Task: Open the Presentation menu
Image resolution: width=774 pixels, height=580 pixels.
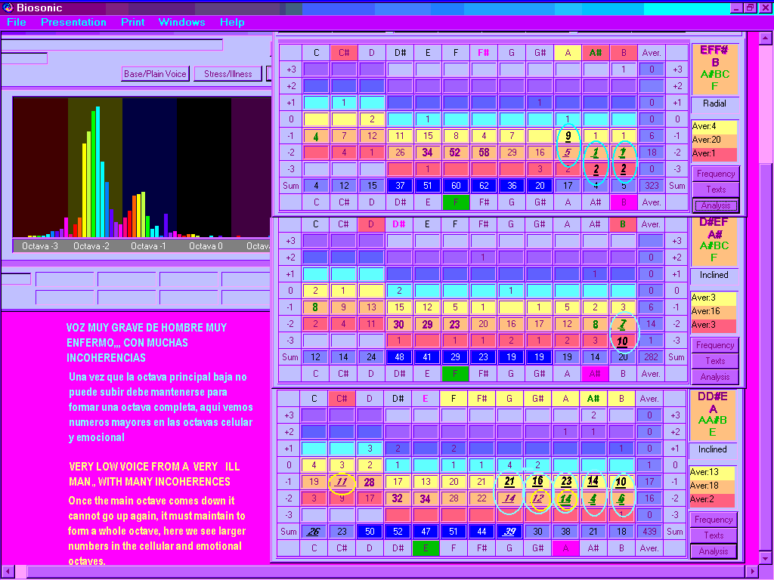Action: [73, 22]
